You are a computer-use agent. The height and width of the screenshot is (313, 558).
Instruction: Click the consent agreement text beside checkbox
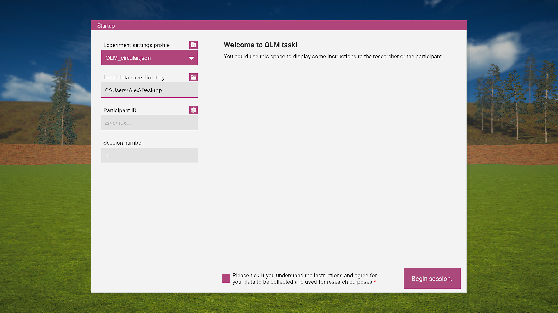click(304, 279)
